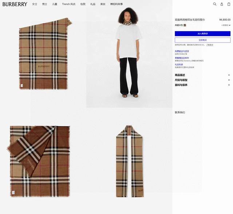Open the 男士 menu
Image resolution: width=233 pixels, height=214 pixels.
(44, 4)
